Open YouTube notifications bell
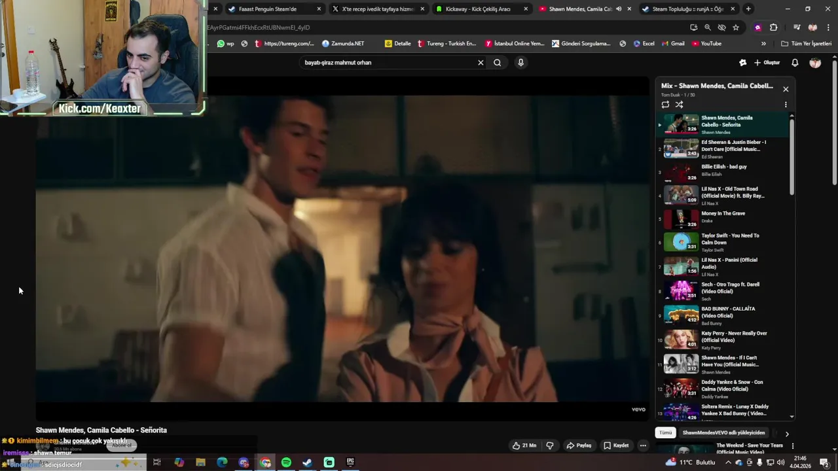The image size is (838, 471). tap(795, 63)
